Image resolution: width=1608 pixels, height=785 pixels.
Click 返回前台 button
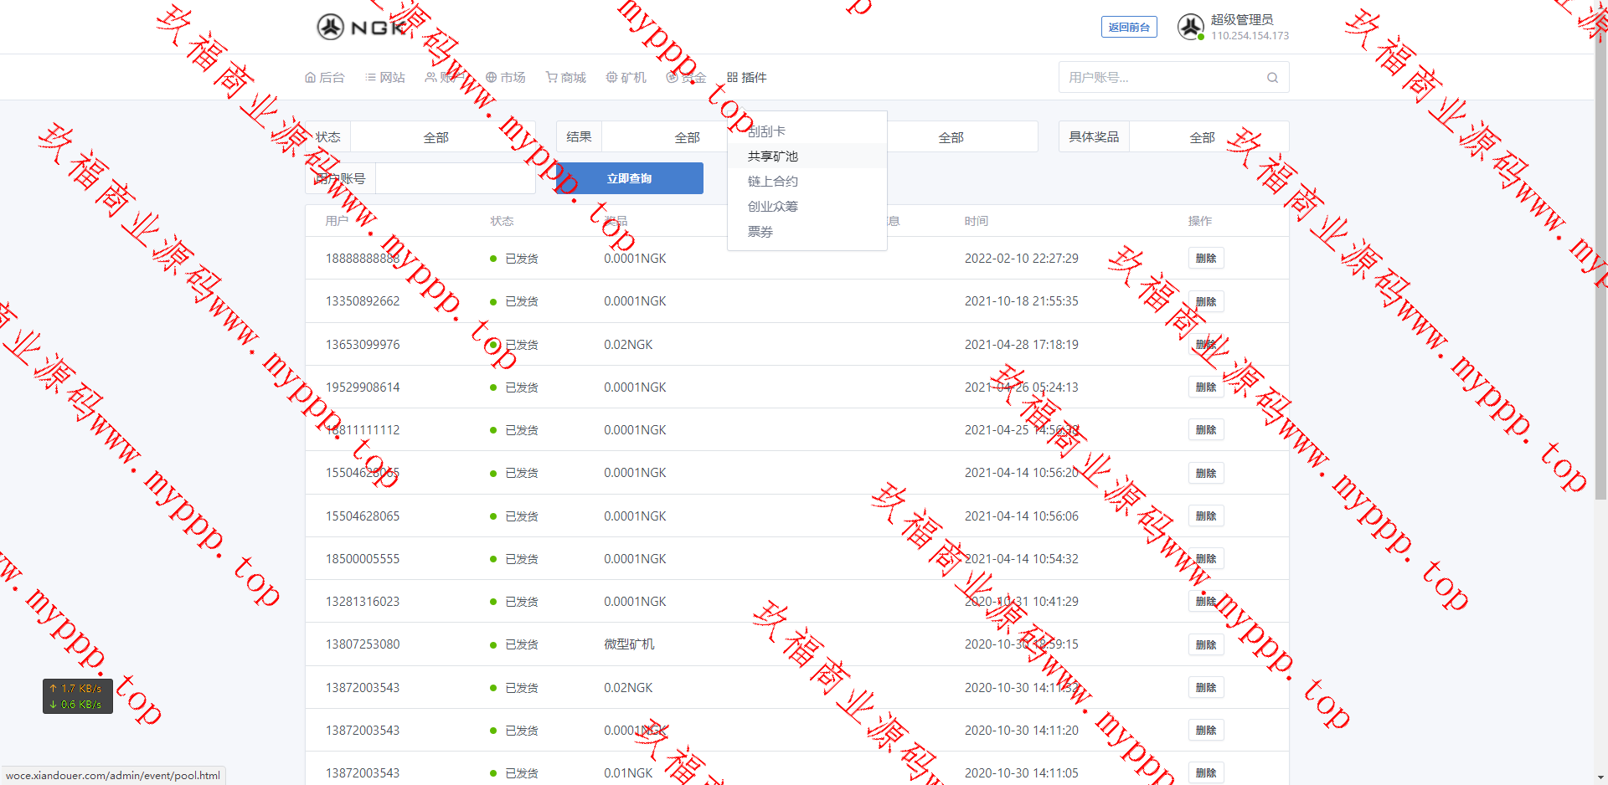pyautogui.click(x=1129, y=27)
